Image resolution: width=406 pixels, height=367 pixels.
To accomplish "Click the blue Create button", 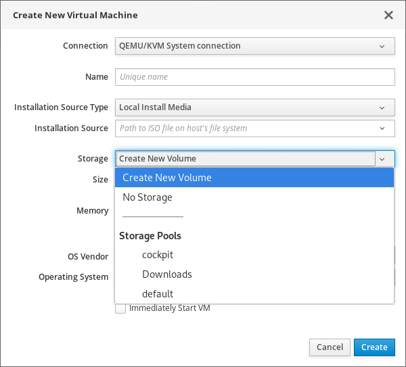I will click(x=374, y=347).
